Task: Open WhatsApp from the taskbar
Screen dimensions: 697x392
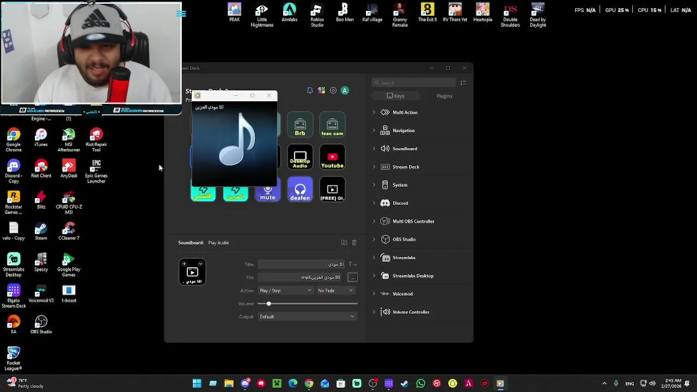Action: click(420, 384)
